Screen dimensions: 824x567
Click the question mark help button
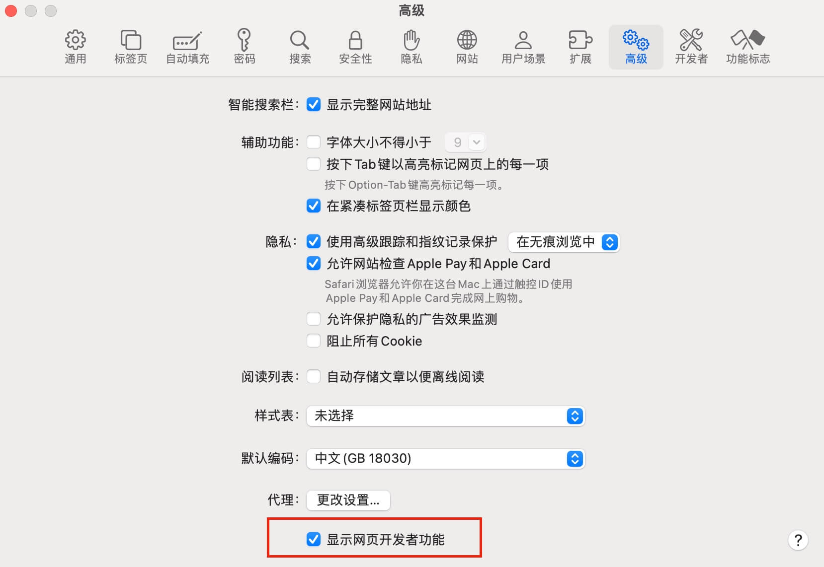coord(798,540)
